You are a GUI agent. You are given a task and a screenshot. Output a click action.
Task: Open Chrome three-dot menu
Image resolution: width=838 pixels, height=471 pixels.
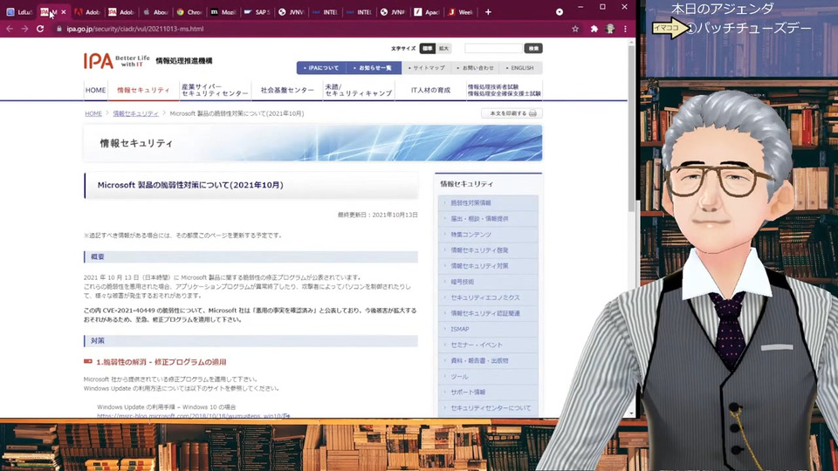[625, 29]
